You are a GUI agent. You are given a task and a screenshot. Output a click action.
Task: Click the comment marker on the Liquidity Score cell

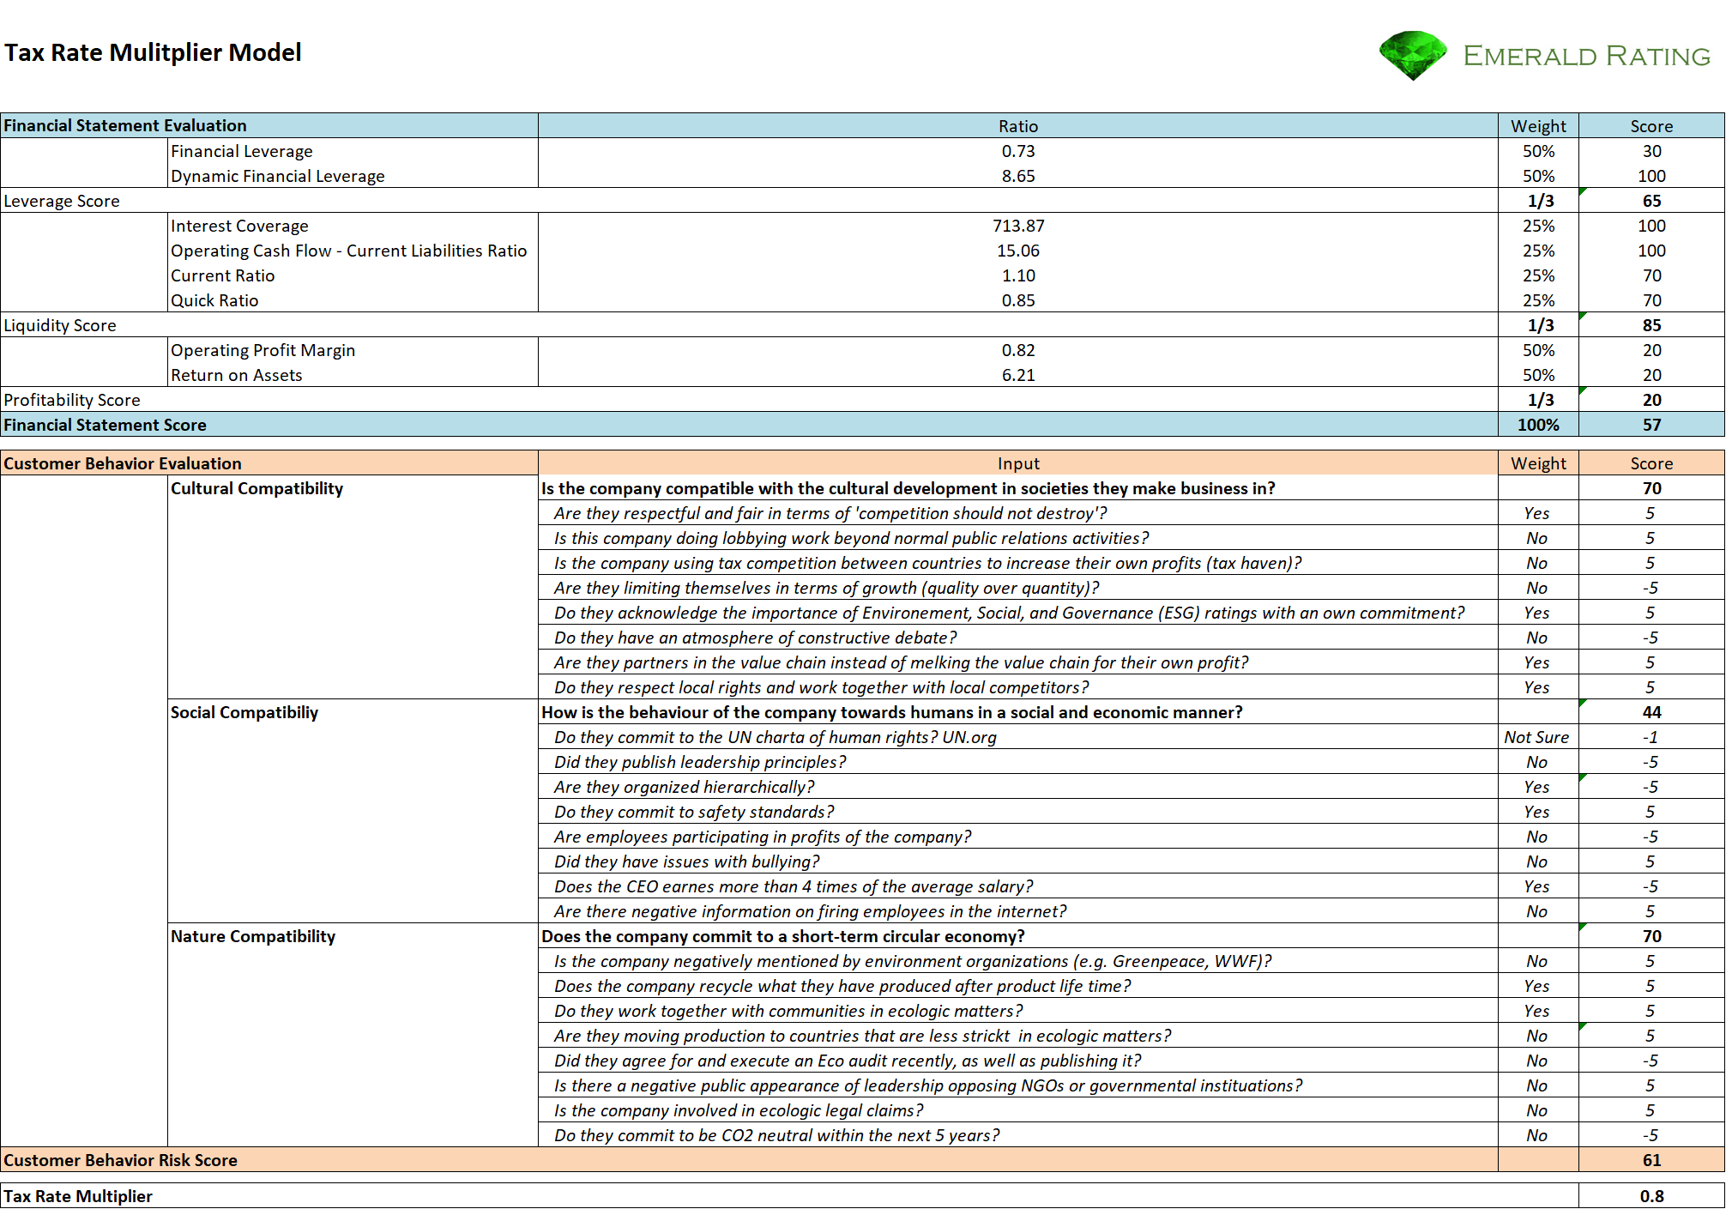pos(1582,317)
